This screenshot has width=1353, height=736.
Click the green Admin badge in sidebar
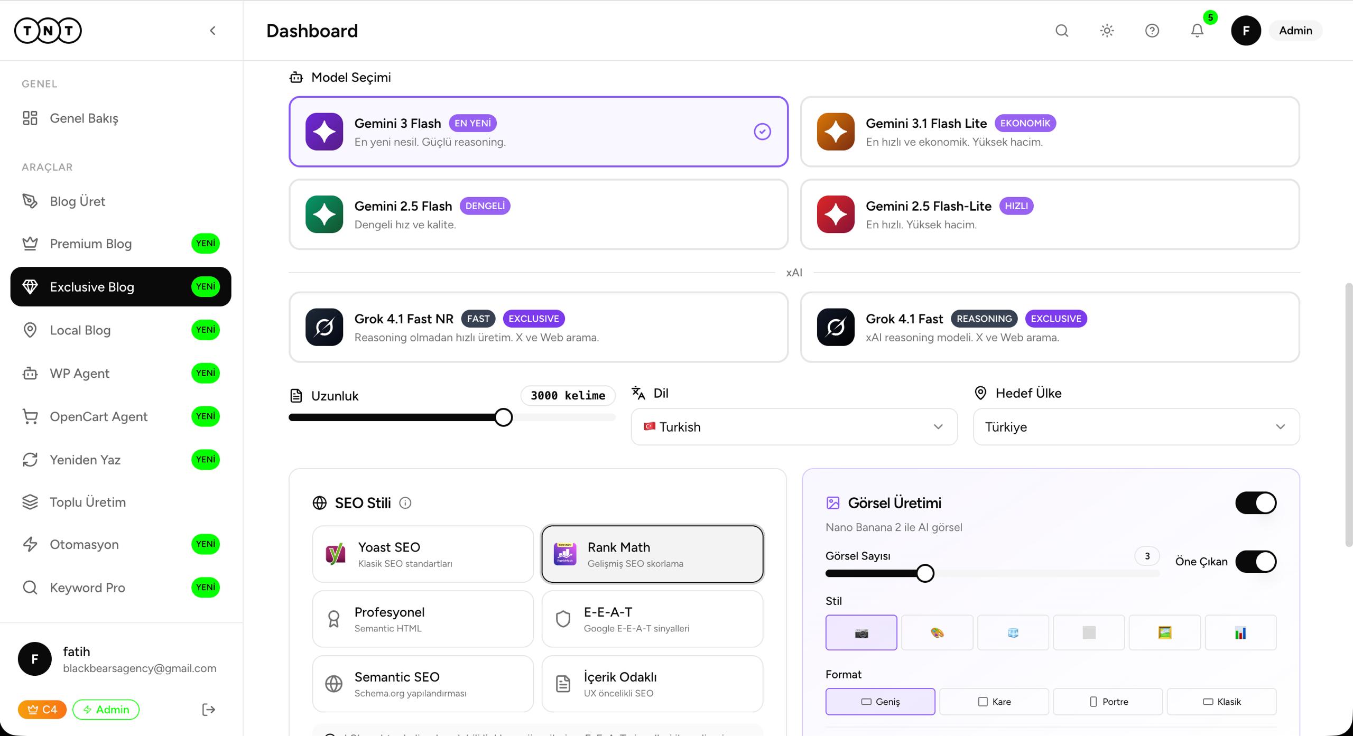tap(106, 710)
